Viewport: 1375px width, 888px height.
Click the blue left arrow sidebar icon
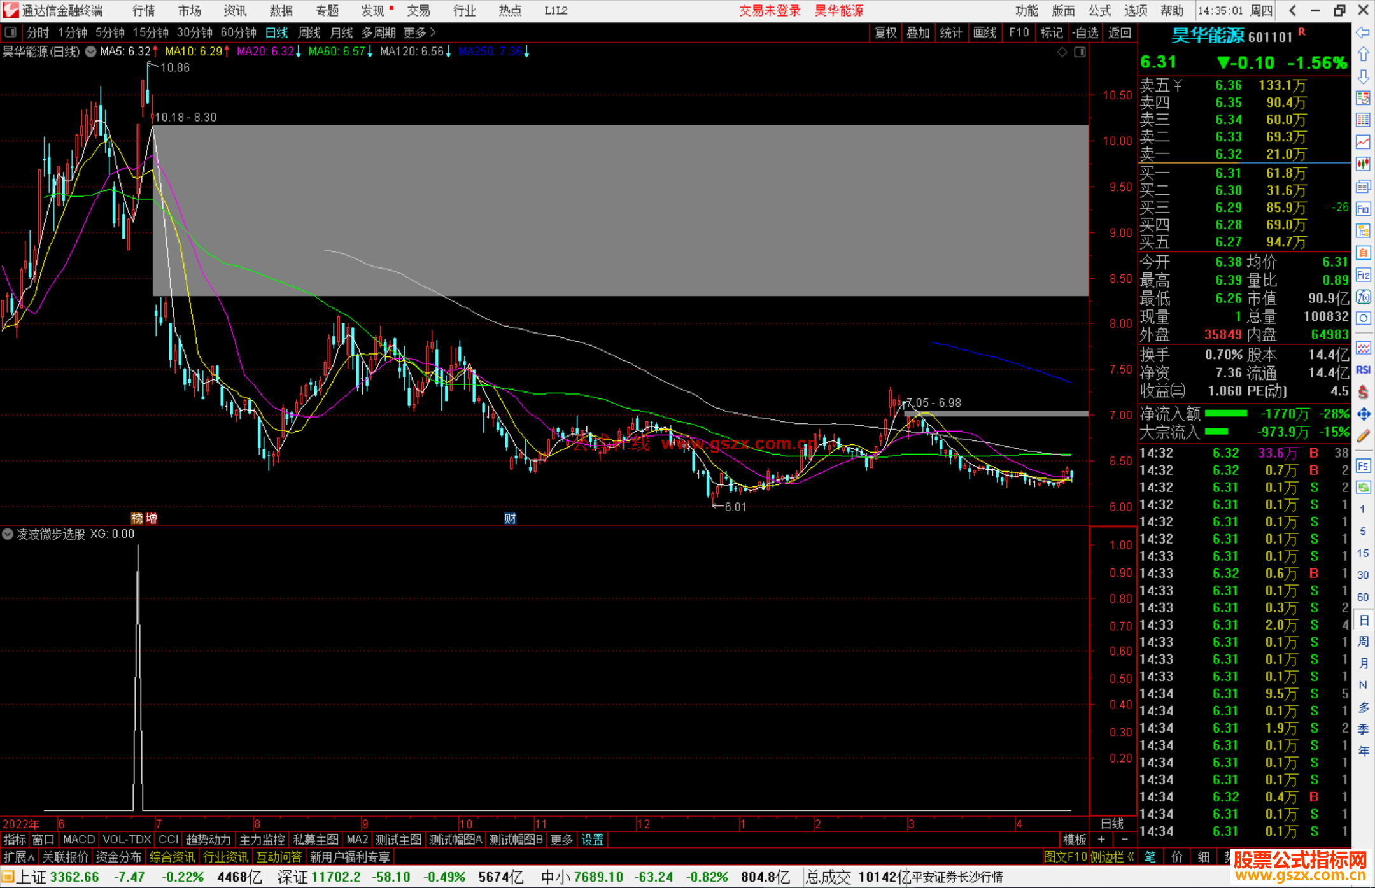(1363, 32)
